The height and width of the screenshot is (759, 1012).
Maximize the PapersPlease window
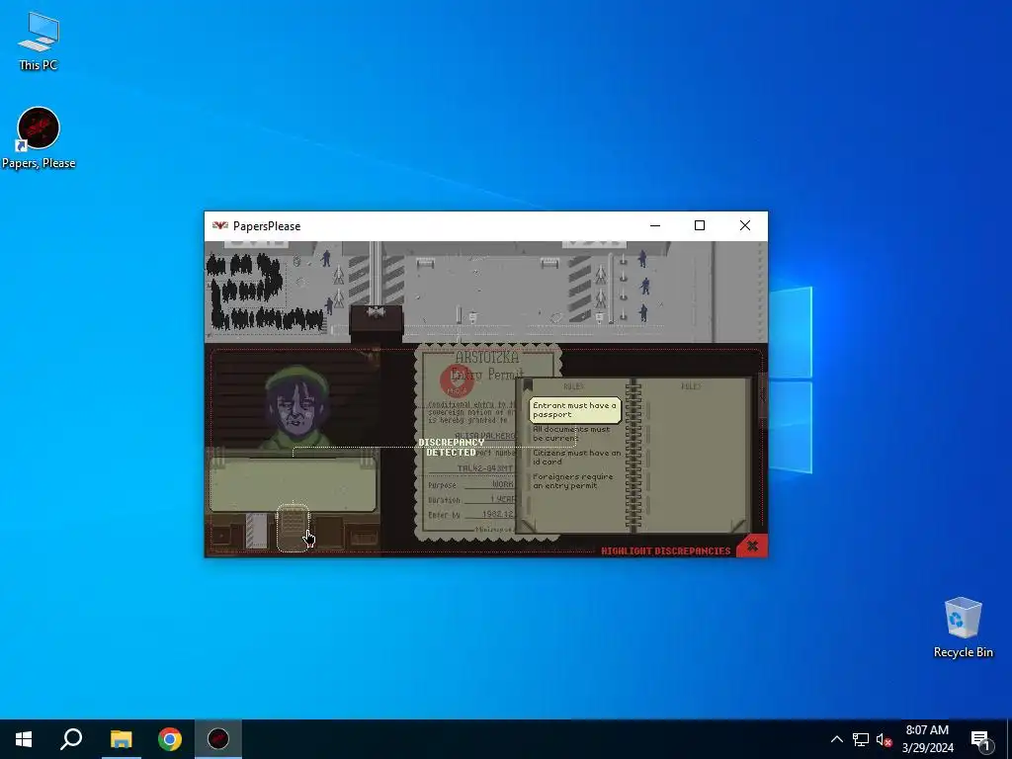pos(700,226)
